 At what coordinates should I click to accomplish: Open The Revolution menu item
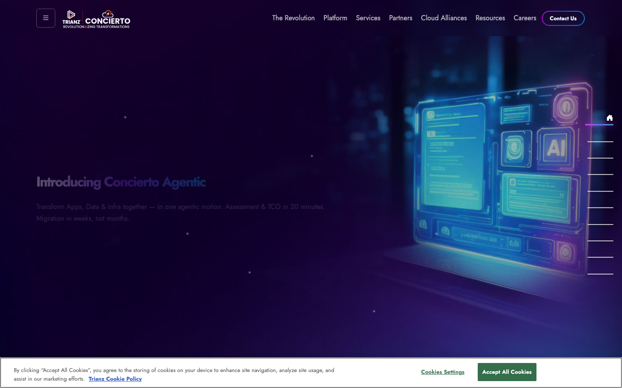coord(293,18)
